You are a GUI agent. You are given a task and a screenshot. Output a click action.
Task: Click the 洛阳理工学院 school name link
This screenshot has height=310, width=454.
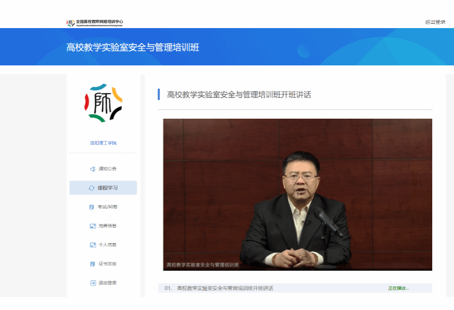pos(103,143)
